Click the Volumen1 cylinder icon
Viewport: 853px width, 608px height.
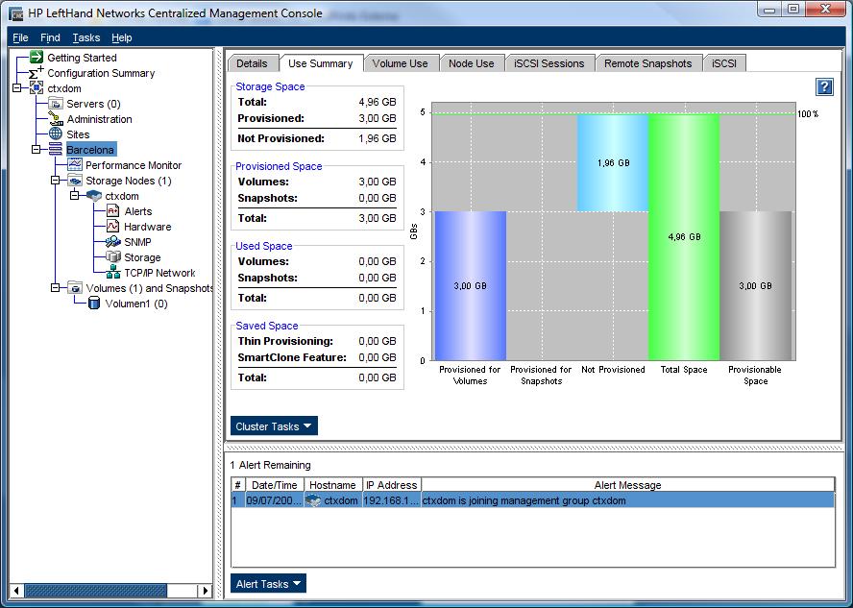94,303
